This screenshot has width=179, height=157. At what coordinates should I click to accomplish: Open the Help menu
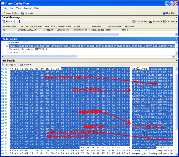coord(36,8)
